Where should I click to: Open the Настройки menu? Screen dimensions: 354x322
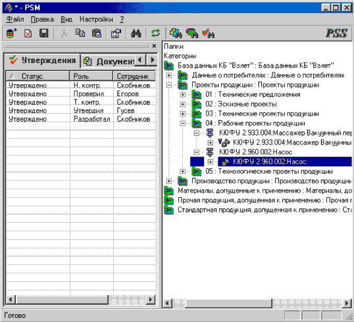coord(96,20)
